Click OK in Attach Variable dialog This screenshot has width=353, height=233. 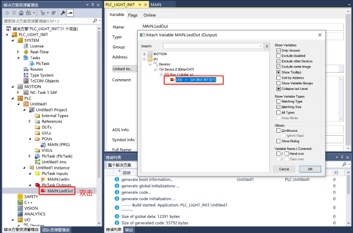310,169
